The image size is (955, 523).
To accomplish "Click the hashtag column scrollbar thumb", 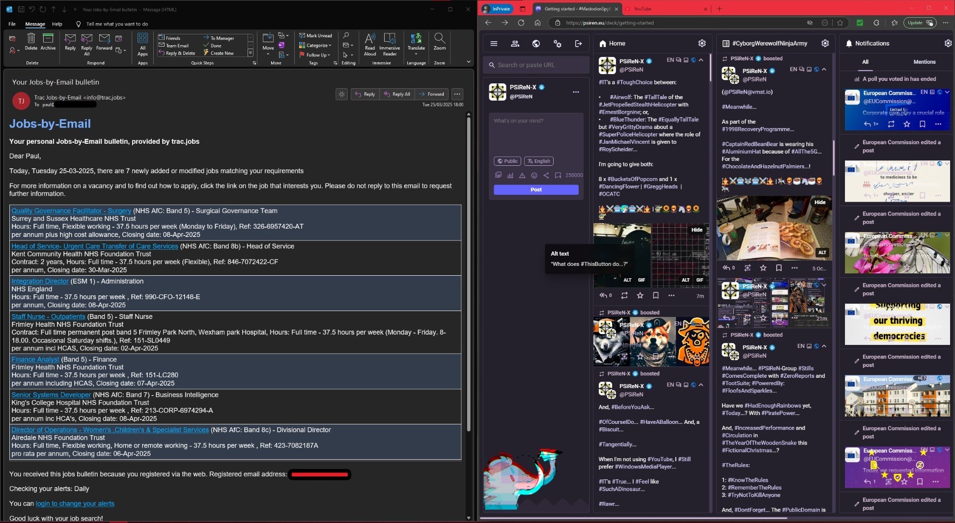I will [833, 157].
